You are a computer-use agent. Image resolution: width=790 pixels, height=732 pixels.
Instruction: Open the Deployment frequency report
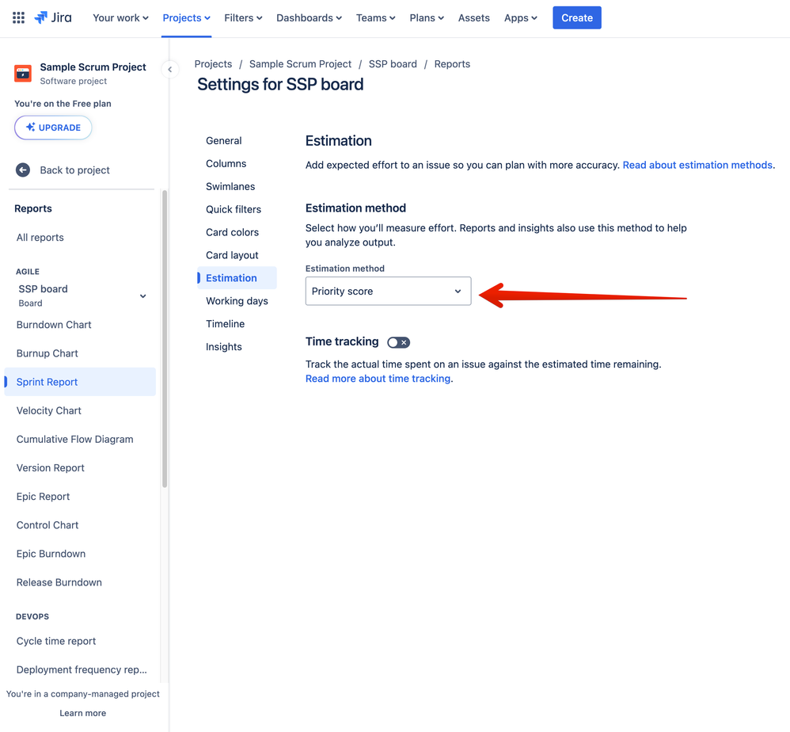(82, 669)
